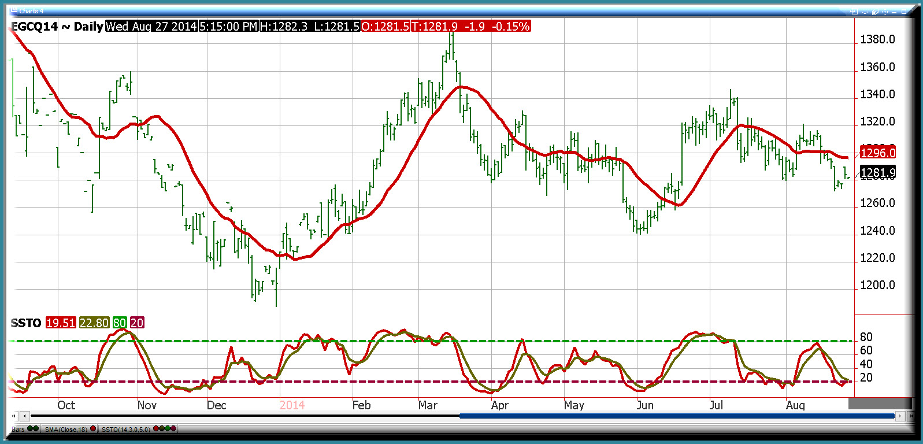
Task: Click the green dot on SSTO tab
Action: pyautogui.click(x=168, y=429)
